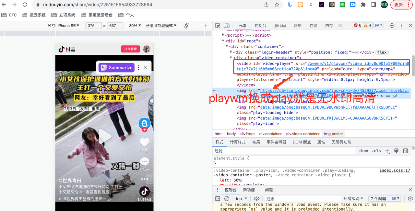Clear the console with the ban icon
The width and height of the screenshot is (415, 211).
(227, 198)
